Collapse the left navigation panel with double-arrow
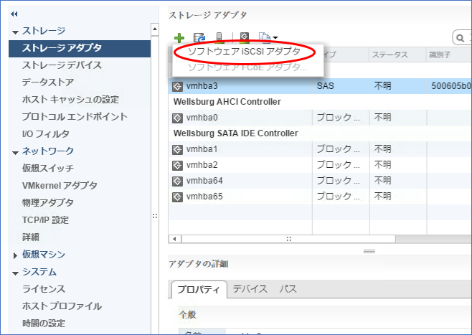This screenshot has height=335, width=472. (x=14, y=14)
